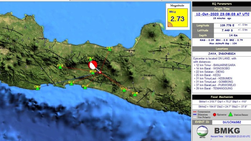Click the 25 km Barat - KEDU entry
This screenshot has height=141, width=251.
(x=208, y=75)
